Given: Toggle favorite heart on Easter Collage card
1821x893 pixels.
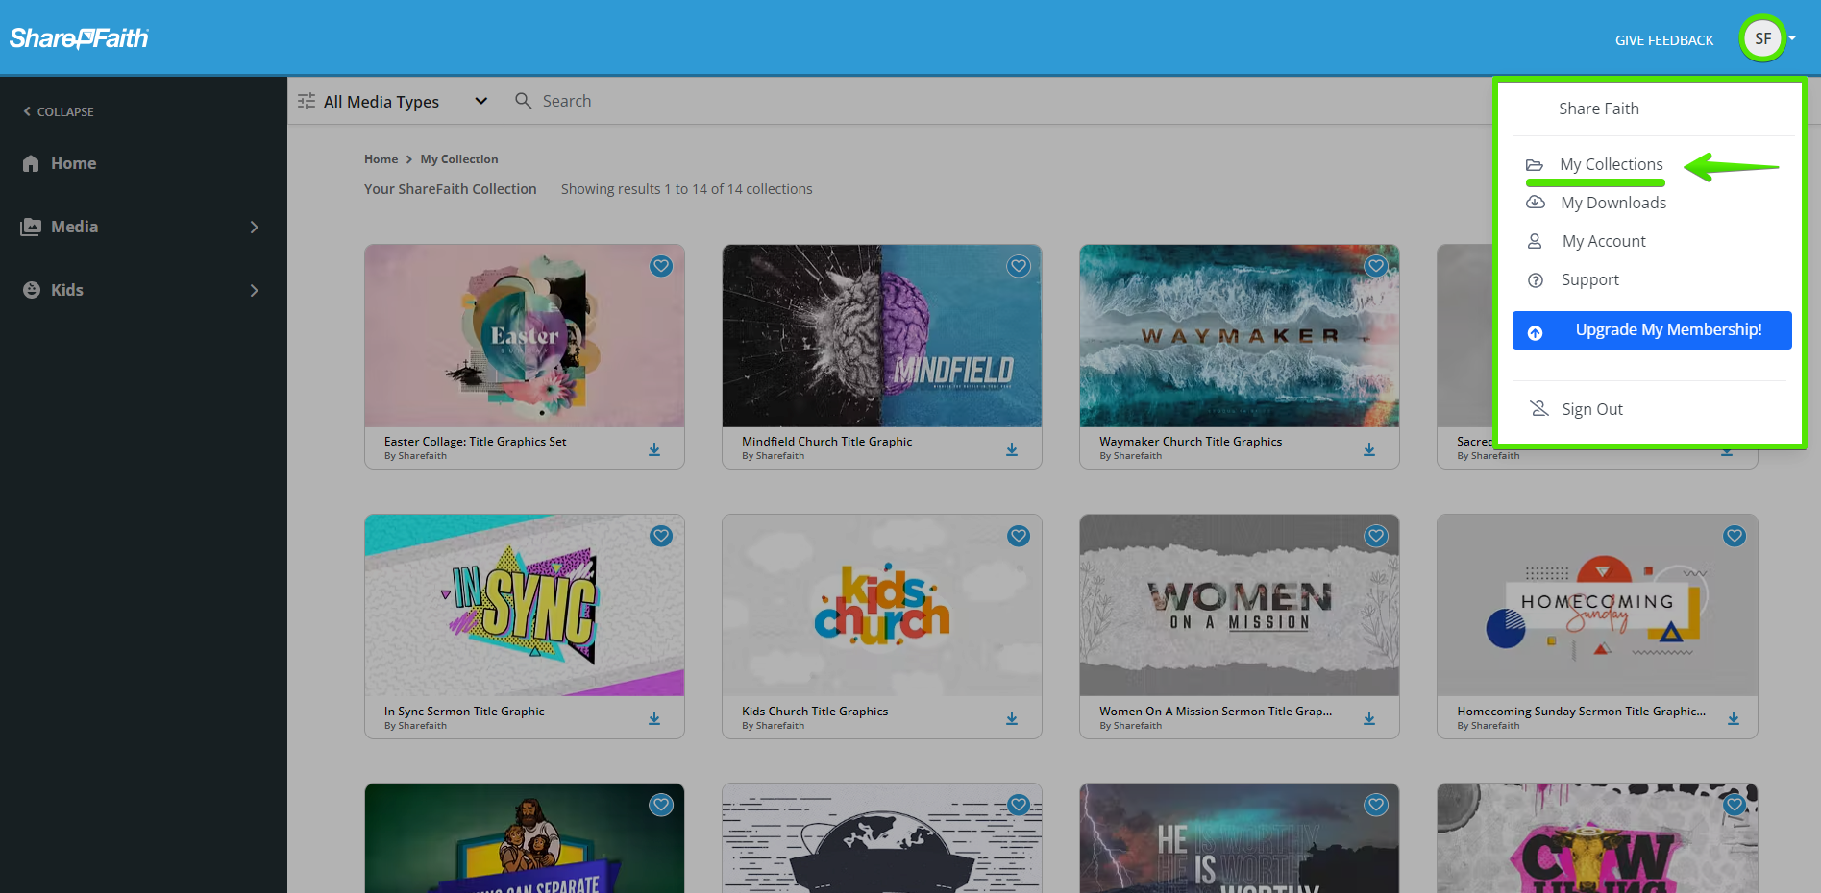Looking at the screenshot, I should point(661,266).
